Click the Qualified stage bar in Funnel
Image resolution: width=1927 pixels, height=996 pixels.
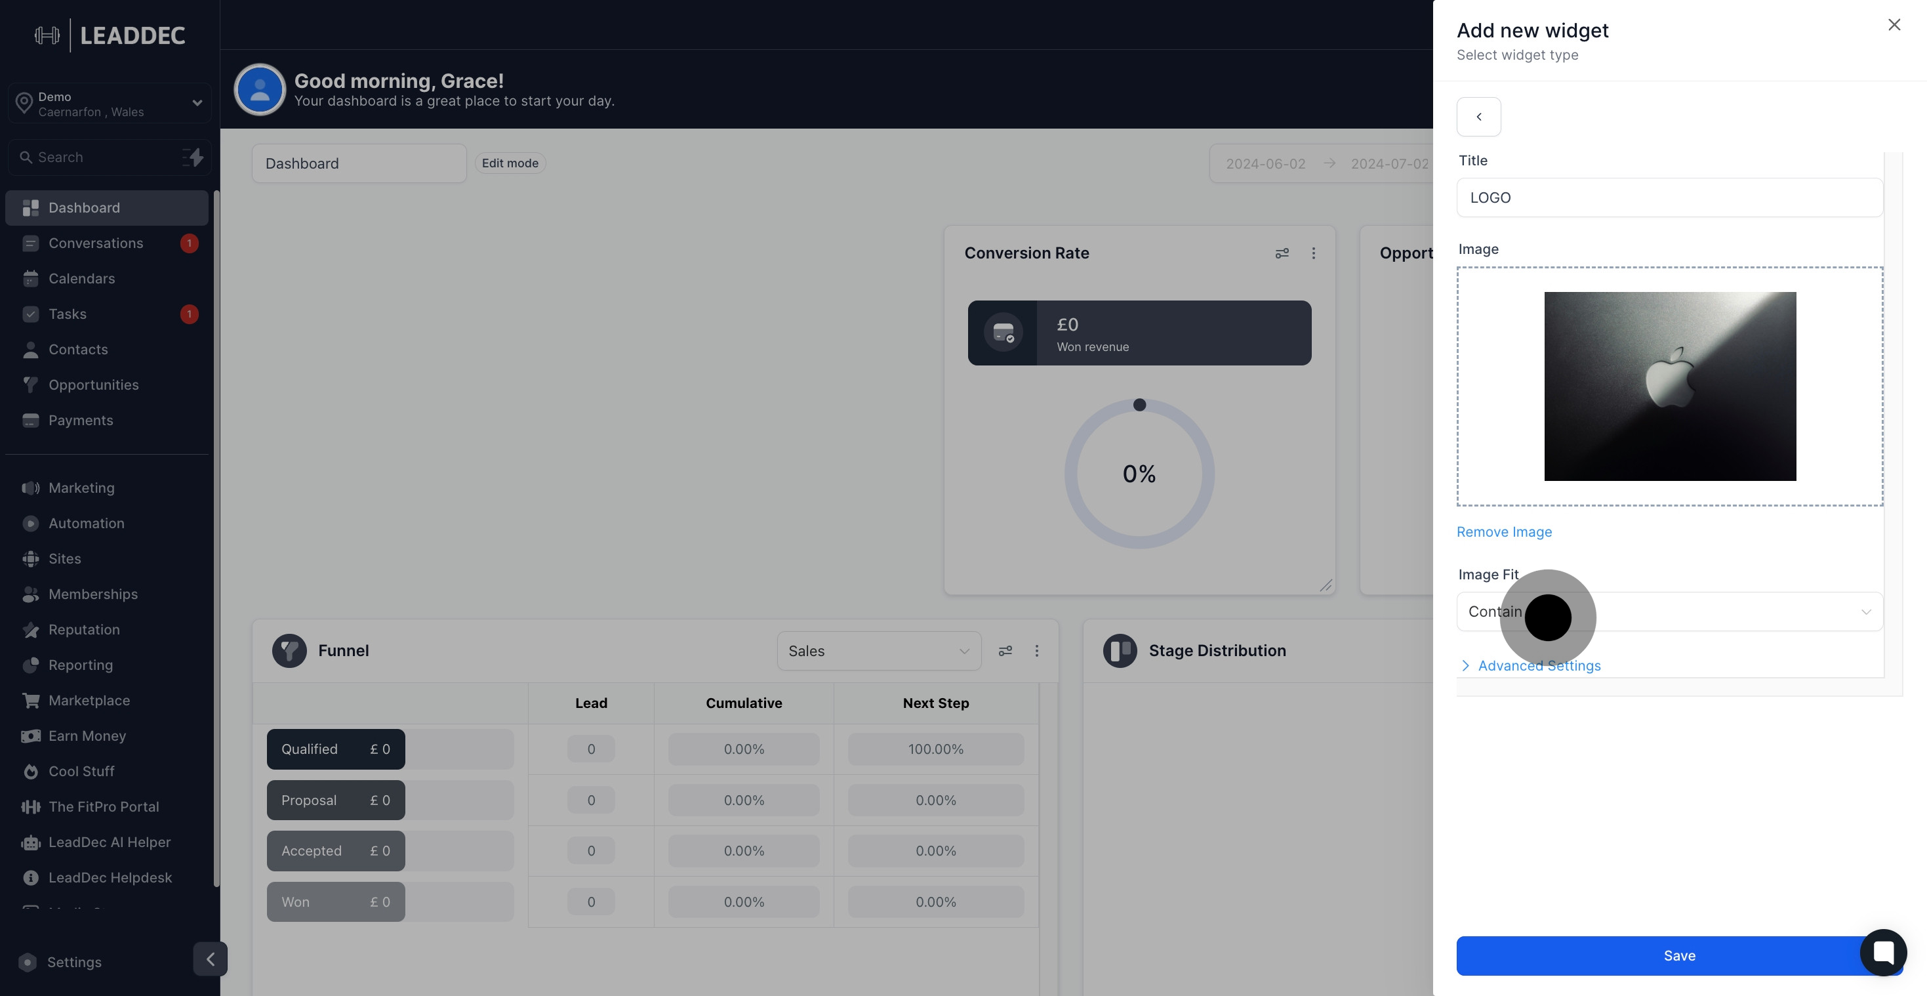tap(336, 749)
